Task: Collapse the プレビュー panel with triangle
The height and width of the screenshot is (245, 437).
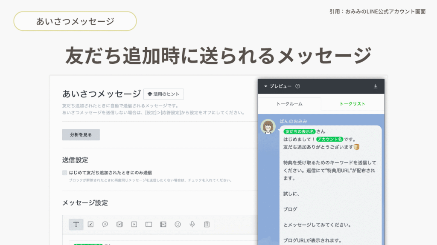Action: point(265,86)
